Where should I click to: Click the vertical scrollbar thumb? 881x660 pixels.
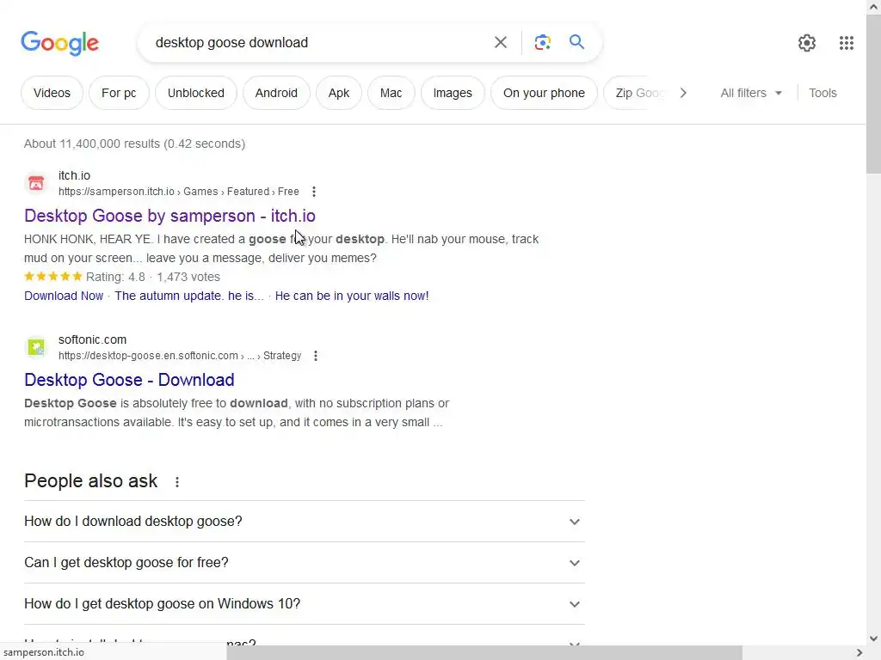coord(873,95)
